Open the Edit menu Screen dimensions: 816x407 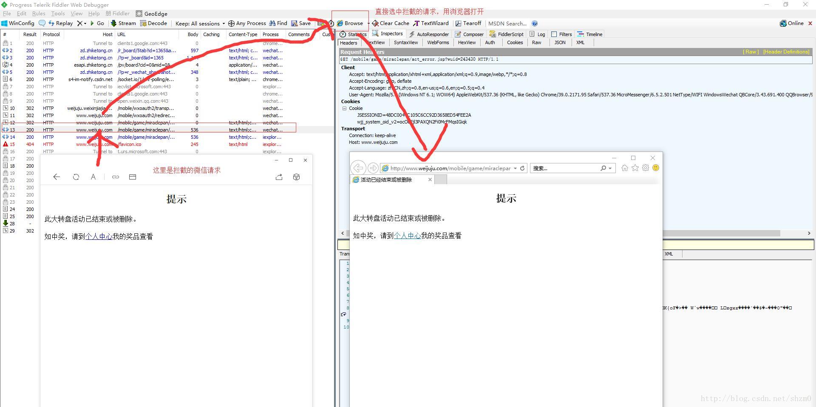tap(22, 14)
